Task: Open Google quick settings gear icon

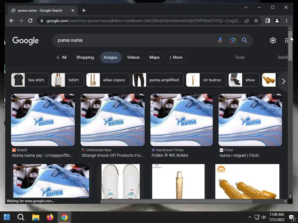Action: (273, 40)
